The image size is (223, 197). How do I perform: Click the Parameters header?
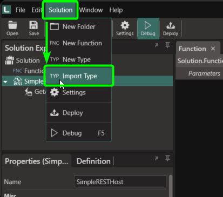(204, 73)
